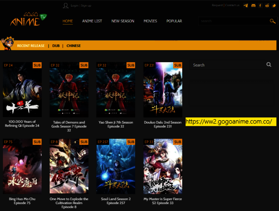Open the Reddit social icon

(x=267, y=6)
